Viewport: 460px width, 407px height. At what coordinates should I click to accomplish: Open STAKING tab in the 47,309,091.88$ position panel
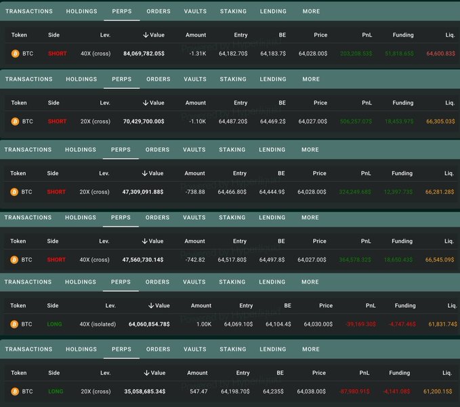232,149
